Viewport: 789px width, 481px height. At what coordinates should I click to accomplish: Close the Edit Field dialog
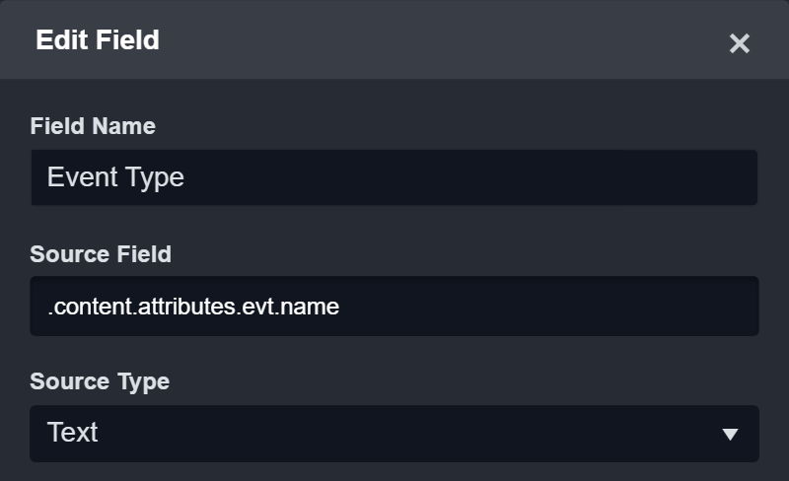[739, 43]
